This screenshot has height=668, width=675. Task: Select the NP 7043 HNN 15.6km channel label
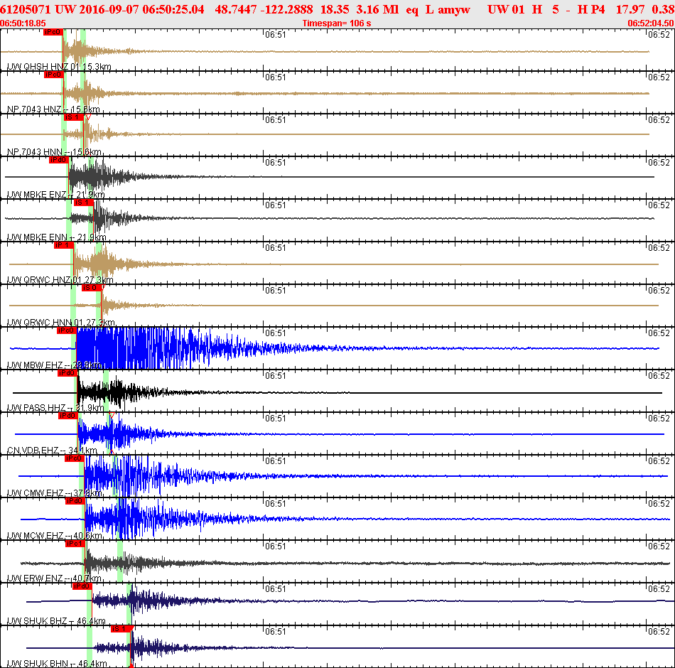point(54,152)
